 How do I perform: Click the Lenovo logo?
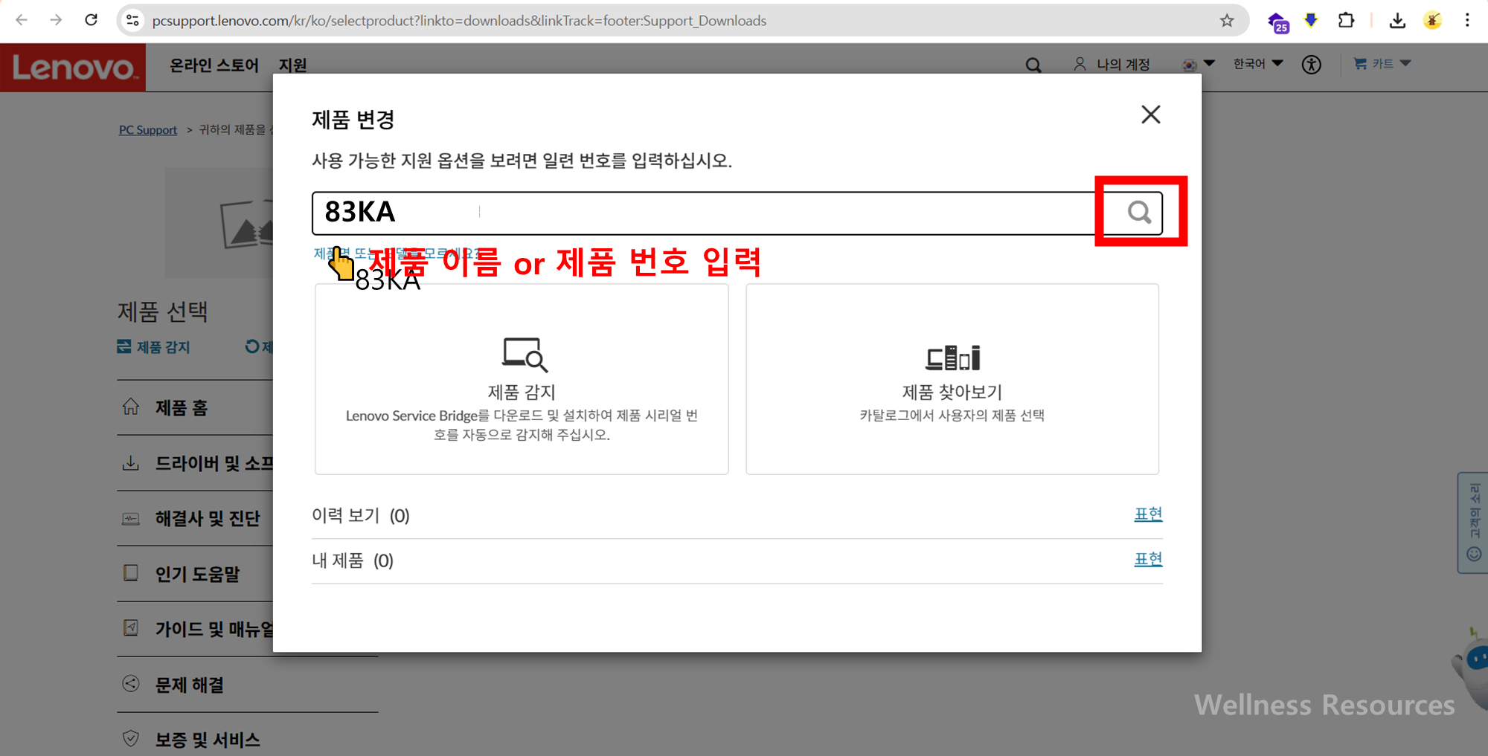coord(73,68)
